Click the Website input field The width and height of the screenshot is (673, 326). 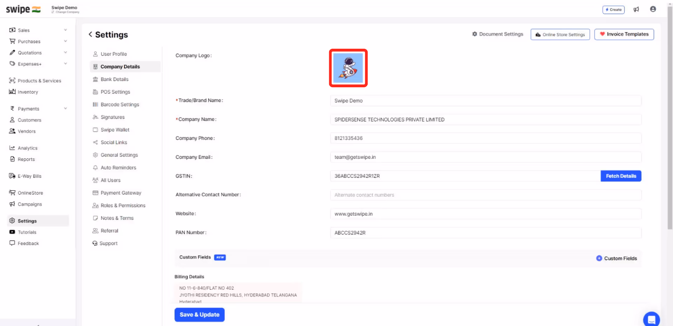tap(486, 214)
